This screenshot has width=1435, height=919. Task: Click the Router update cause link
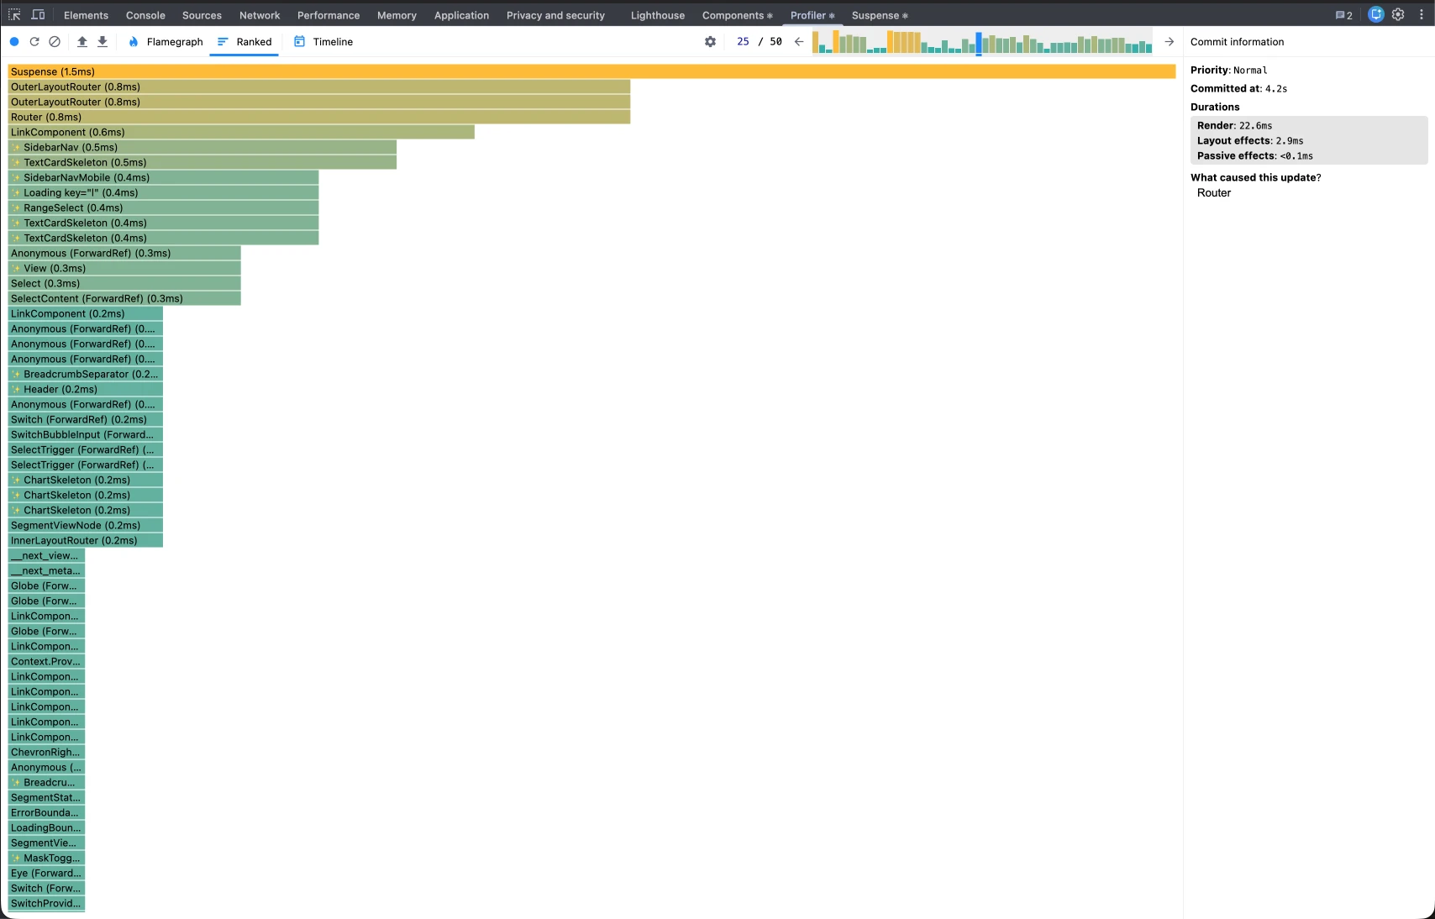[1214, 193]
